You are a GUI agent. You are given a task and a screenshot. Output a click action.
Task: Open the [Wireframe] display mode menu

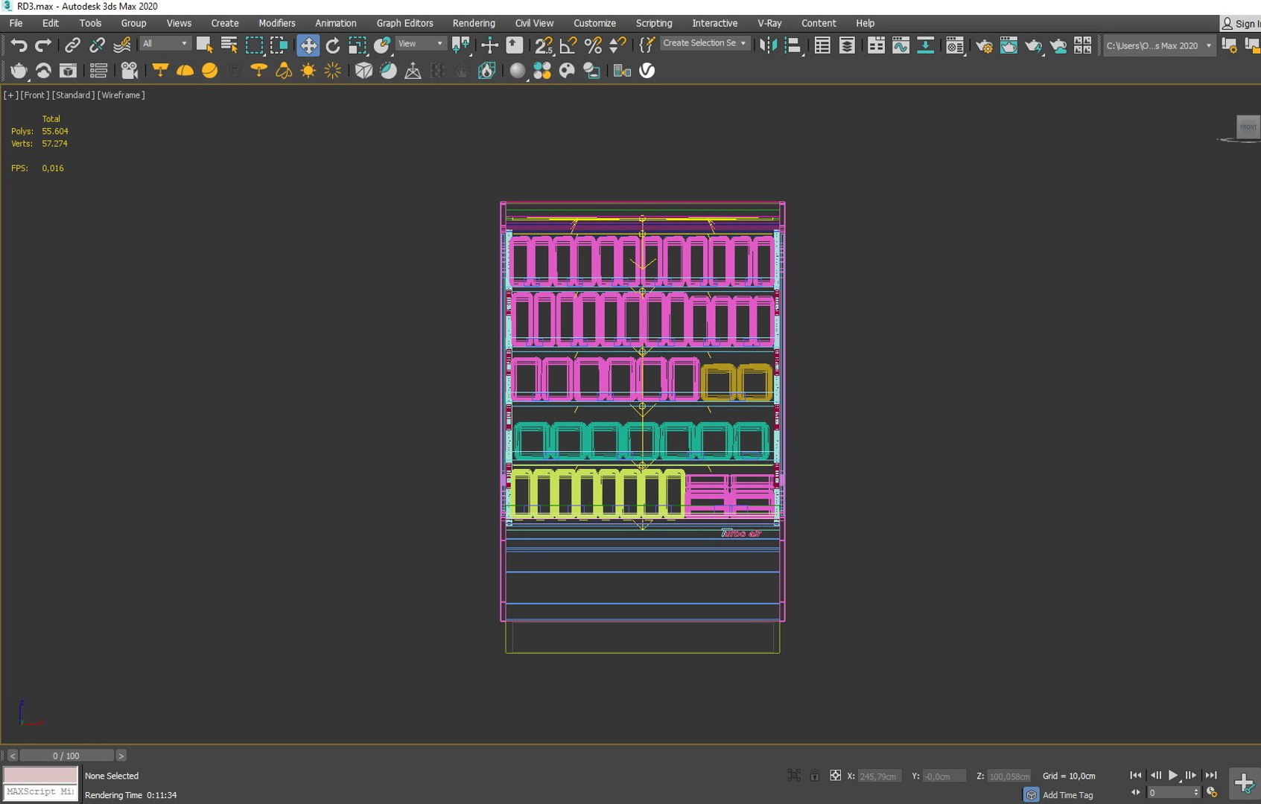click(121, 95)
